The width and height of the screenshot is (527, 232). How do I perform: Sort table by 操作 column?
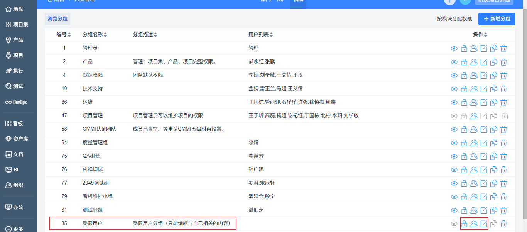click(x=480, y=35)
